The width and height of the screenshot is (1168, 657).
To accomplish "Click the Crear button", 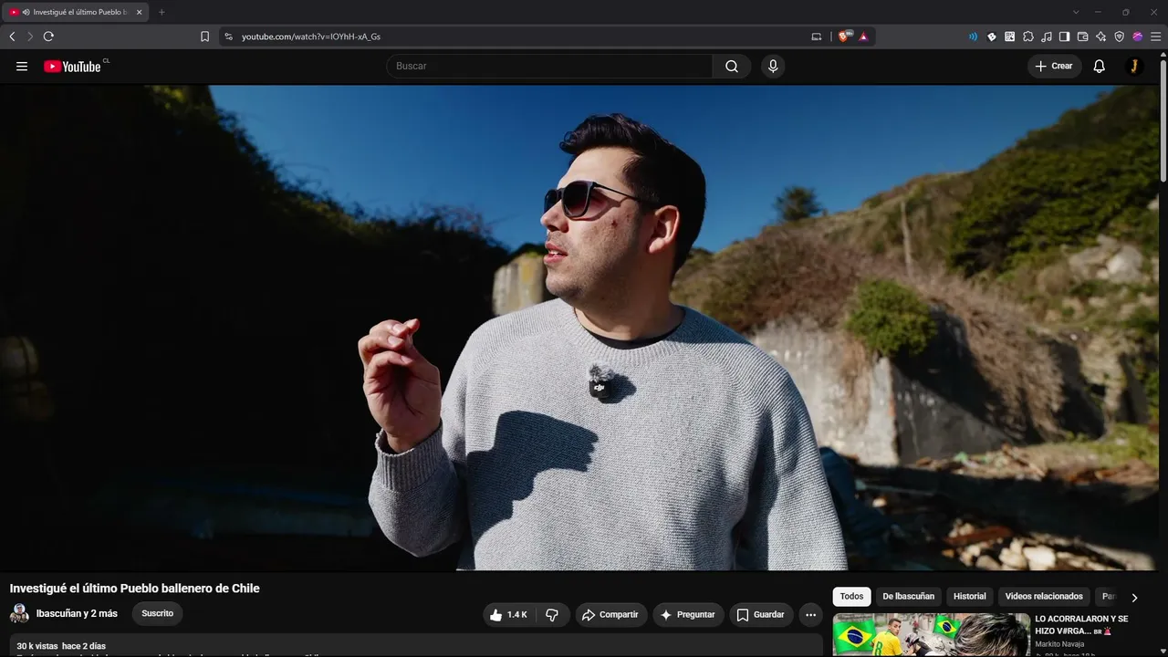I will 1054,66.
